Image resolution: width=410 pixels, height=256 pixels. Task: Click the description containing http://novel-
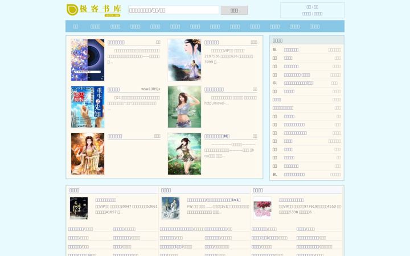[231, 100]
